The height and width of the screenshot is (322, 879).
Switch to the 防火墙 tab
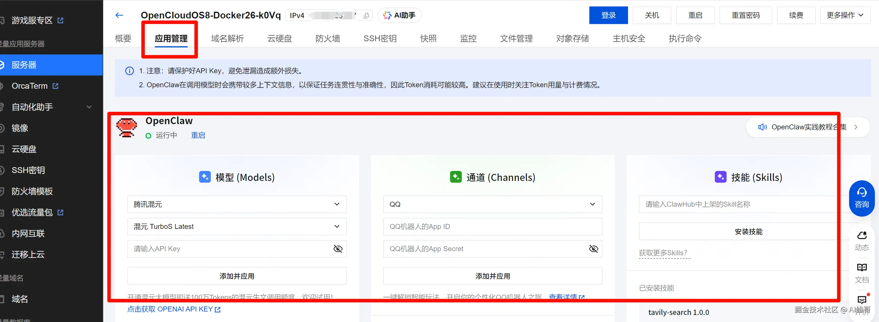tap(327, 39)
